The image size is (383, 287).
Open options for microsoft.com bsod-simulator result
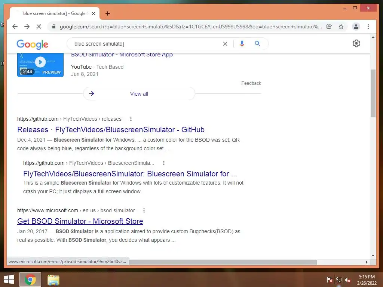pos(144,210)
